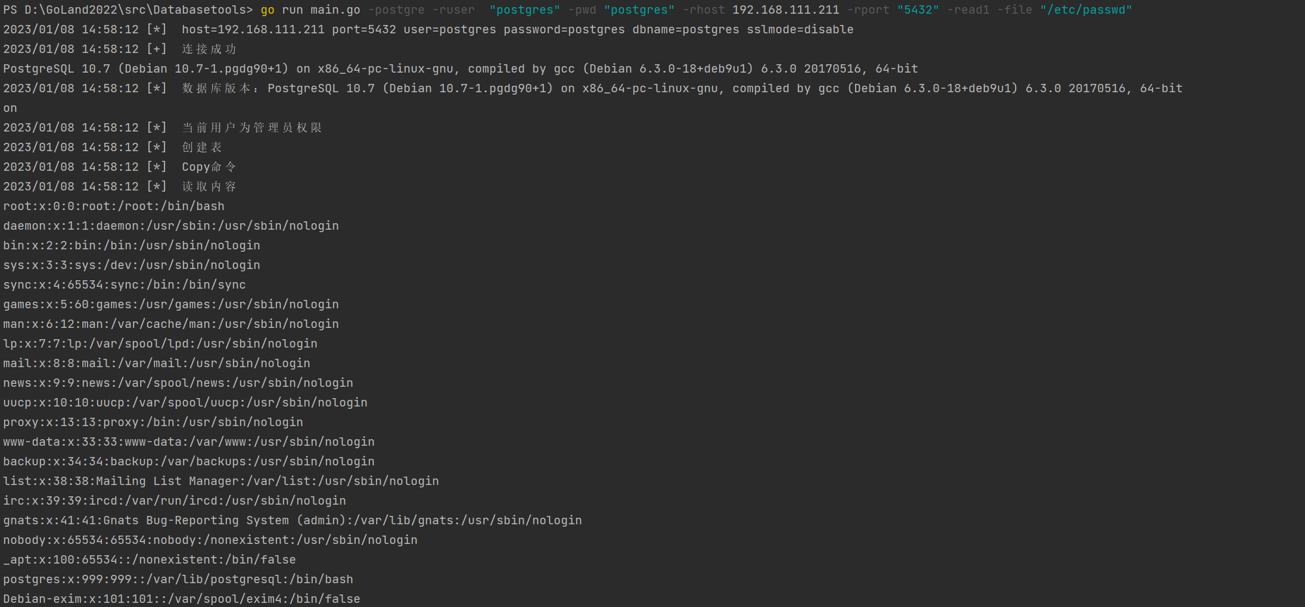Click the 'Copy命令' log line
The image size is (1305, 607).
120,167
